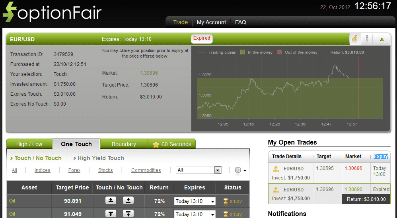This screenshot has height=218, width=397.
Task: Click the red expiry marker line on chart
Action: [x=358, y=88]
